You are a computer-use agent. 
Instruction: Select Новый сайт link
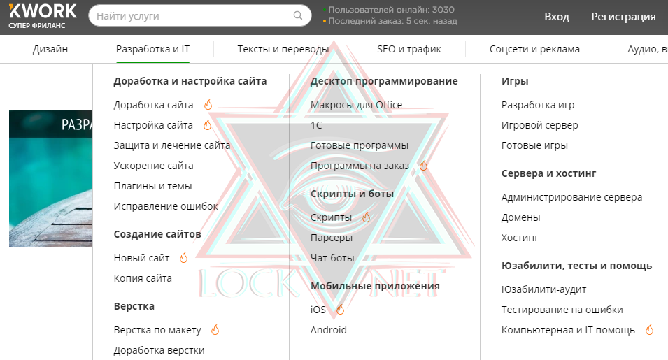(x=141, y=258)
